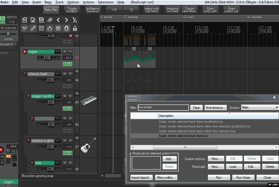Click Find shortcut button in Actions
The width and height of the screenshot is (279, 187).
tap(215, 108)
